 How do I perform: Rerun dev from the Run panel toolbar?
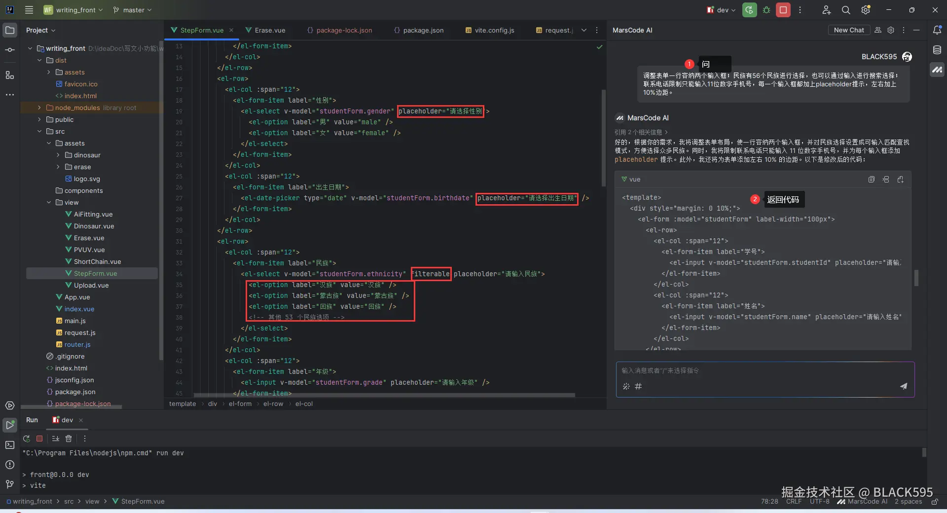[27, 439]
